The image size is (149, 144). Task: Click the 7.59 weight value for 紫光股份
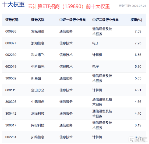click(138, 31)
